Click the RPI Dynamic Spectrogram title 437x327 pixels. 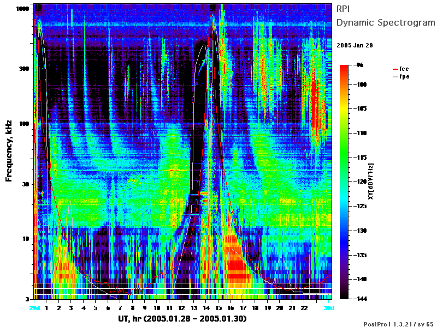pos(386,16)
